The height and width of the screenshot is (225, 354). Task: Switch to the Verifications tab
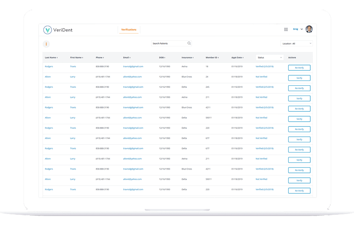tap(129, 30)
